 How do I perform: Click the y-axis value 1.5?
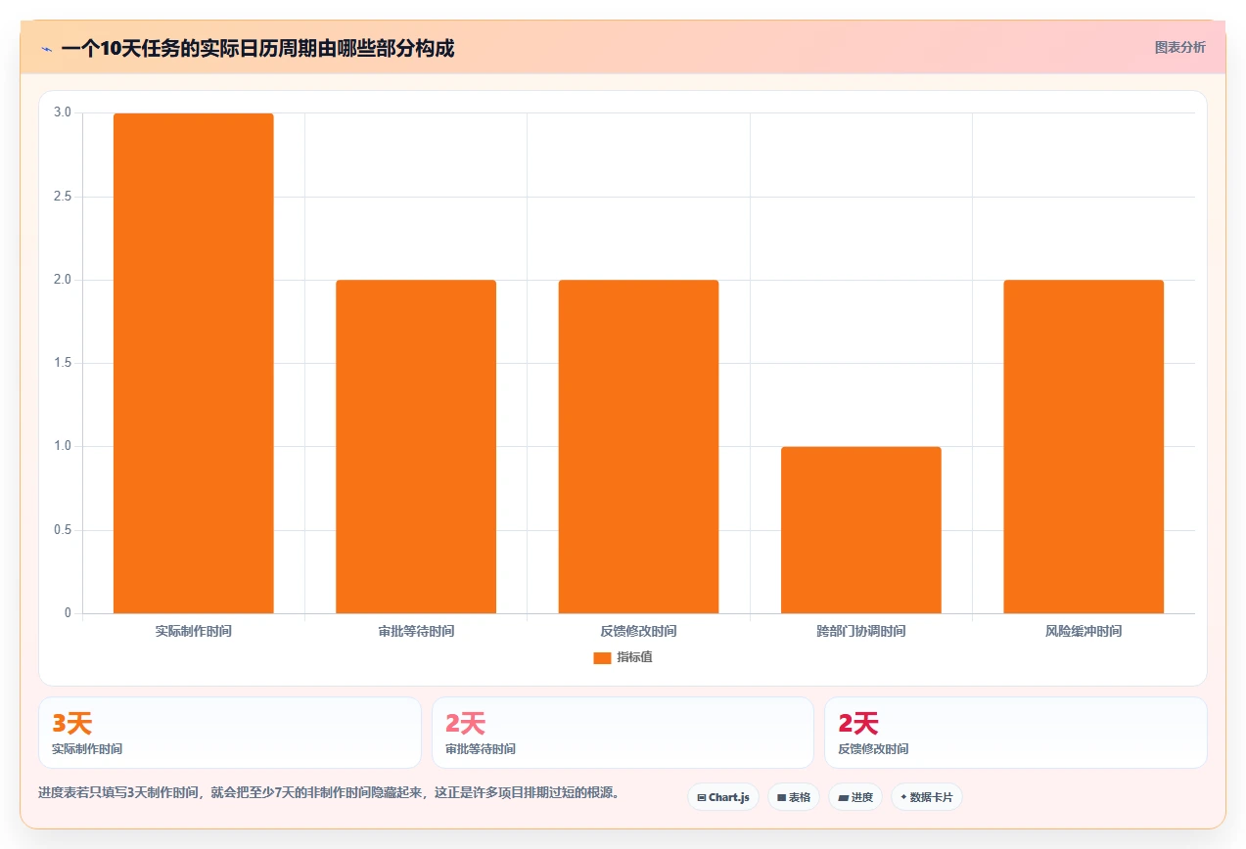point(63,363)
